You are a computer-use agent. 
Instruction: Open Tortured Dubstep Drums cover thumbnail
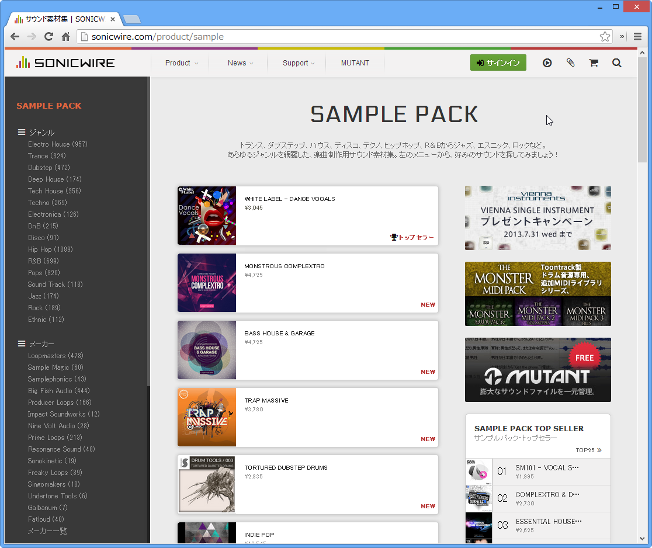tap(207, 484)
